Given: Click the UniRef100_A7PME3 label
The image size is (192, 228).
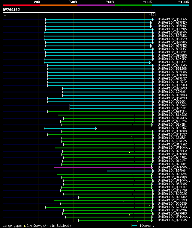Looking at the screenshot, I should coord(172,45).
